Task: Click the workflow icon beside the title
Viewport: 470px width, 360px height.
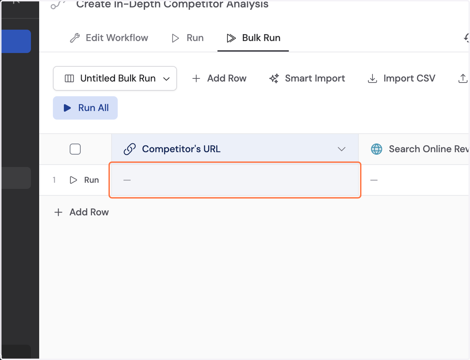Action: (58, 4)
